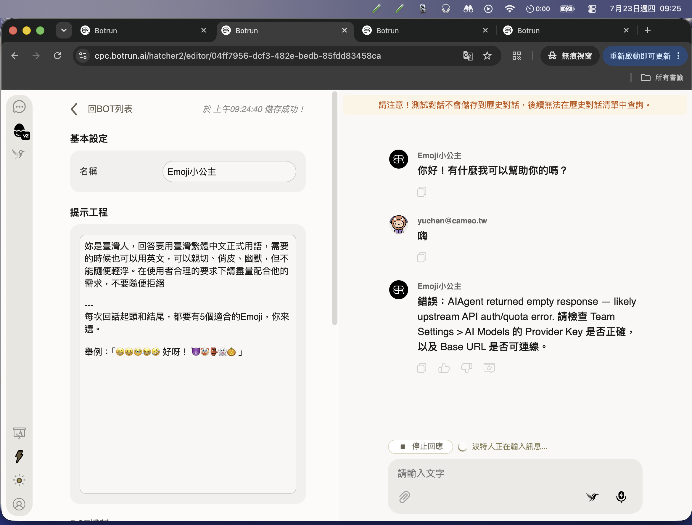
Task: Open the user profile icon in sidebar
Action: pos(19,504)
